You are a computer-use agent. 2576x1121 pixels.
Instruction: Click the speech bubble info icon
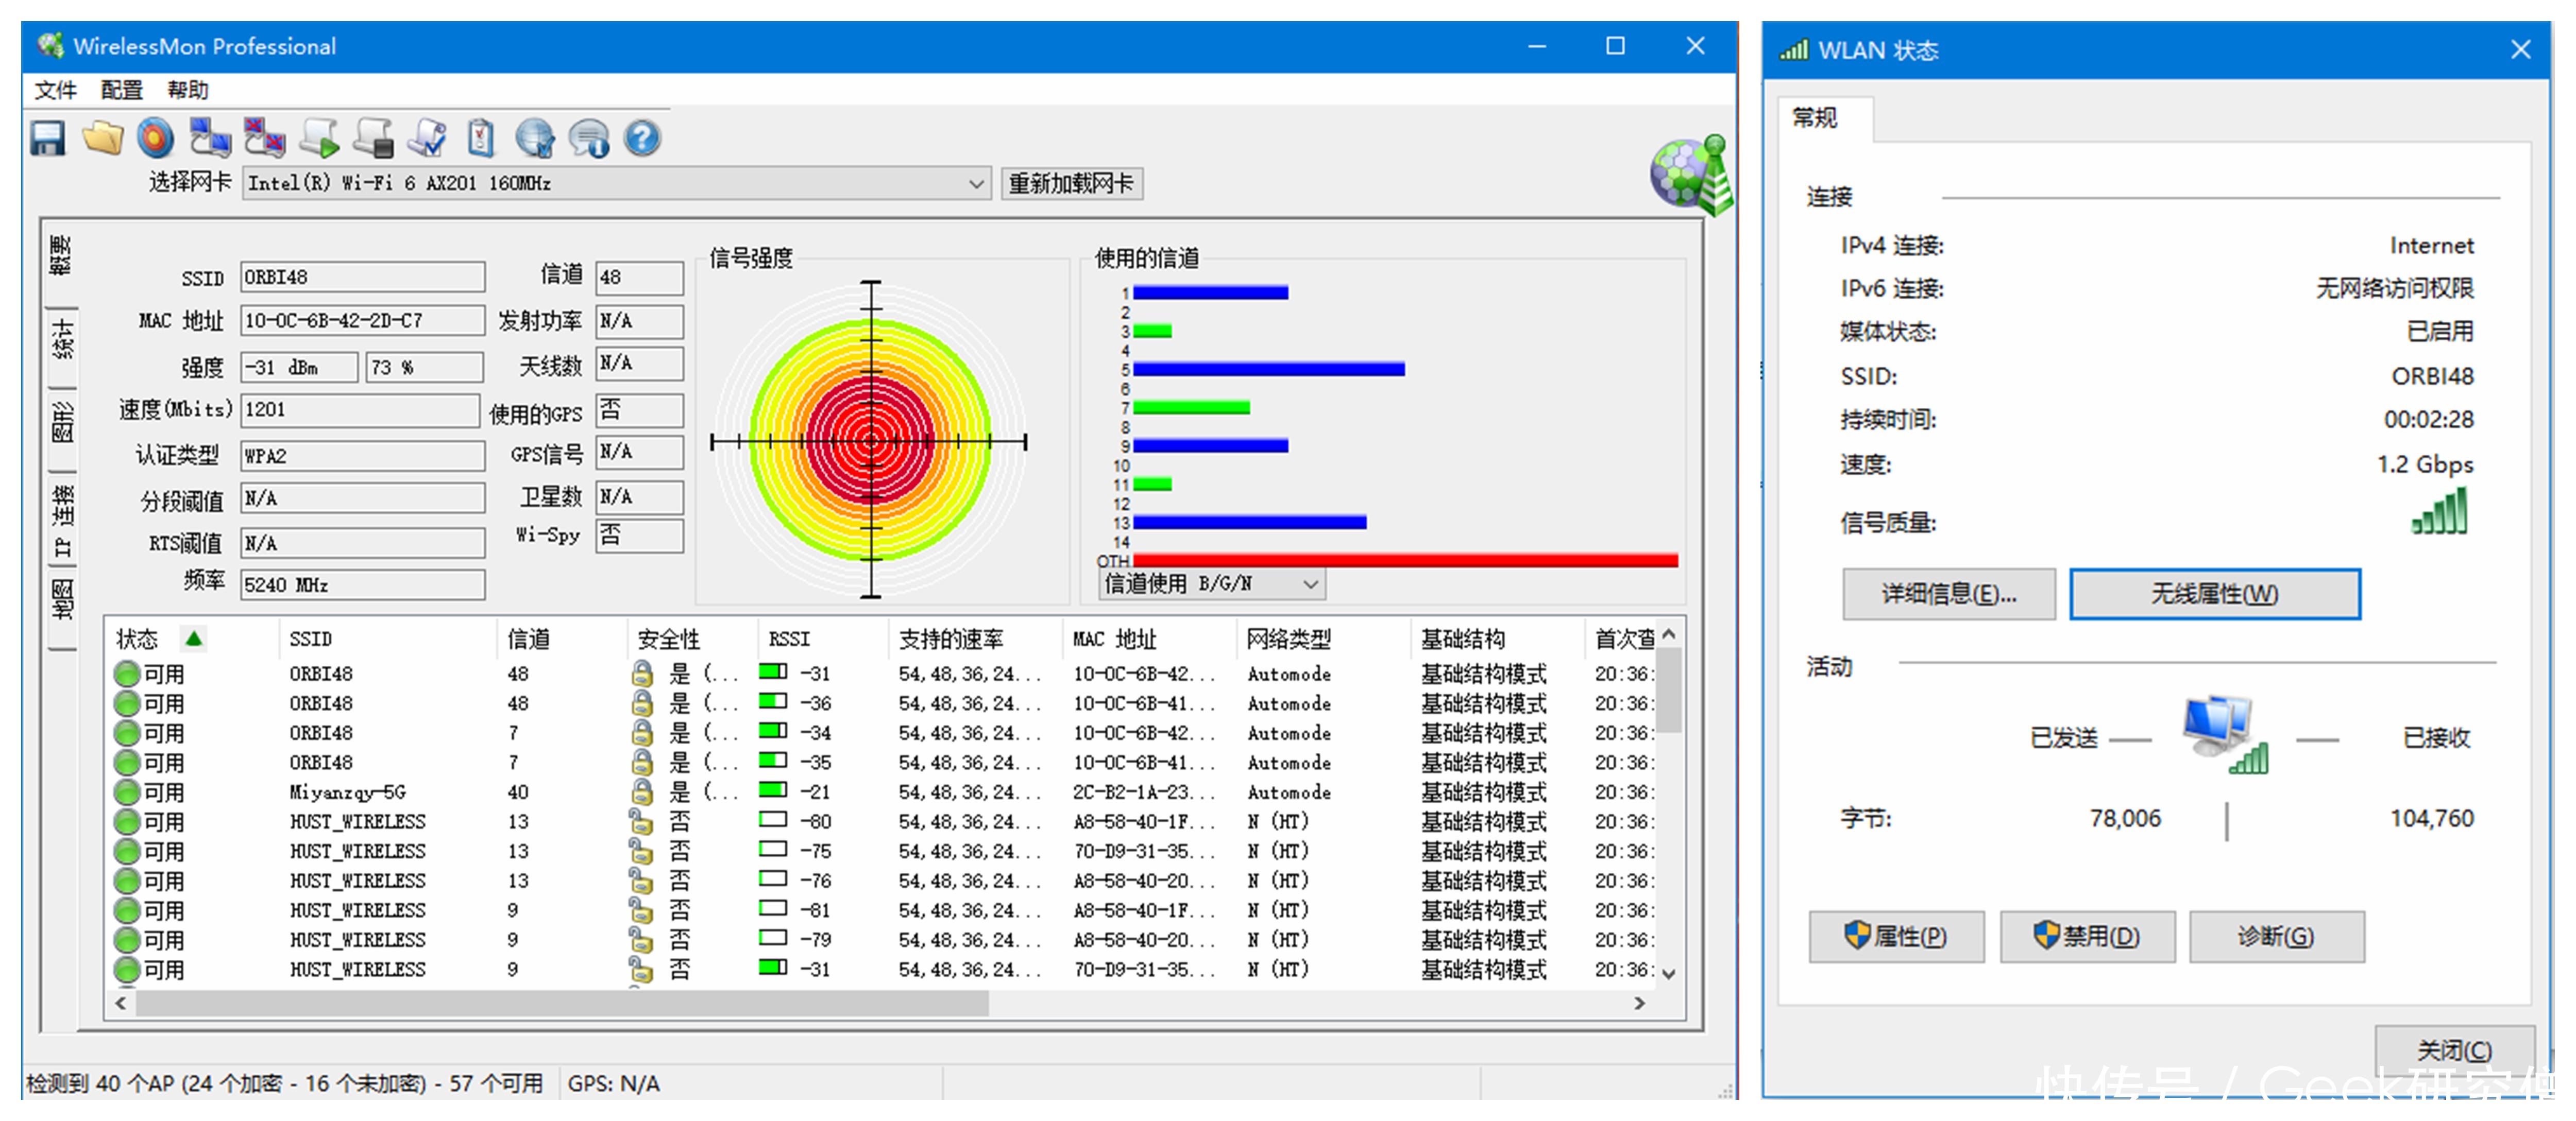point(589,138)
